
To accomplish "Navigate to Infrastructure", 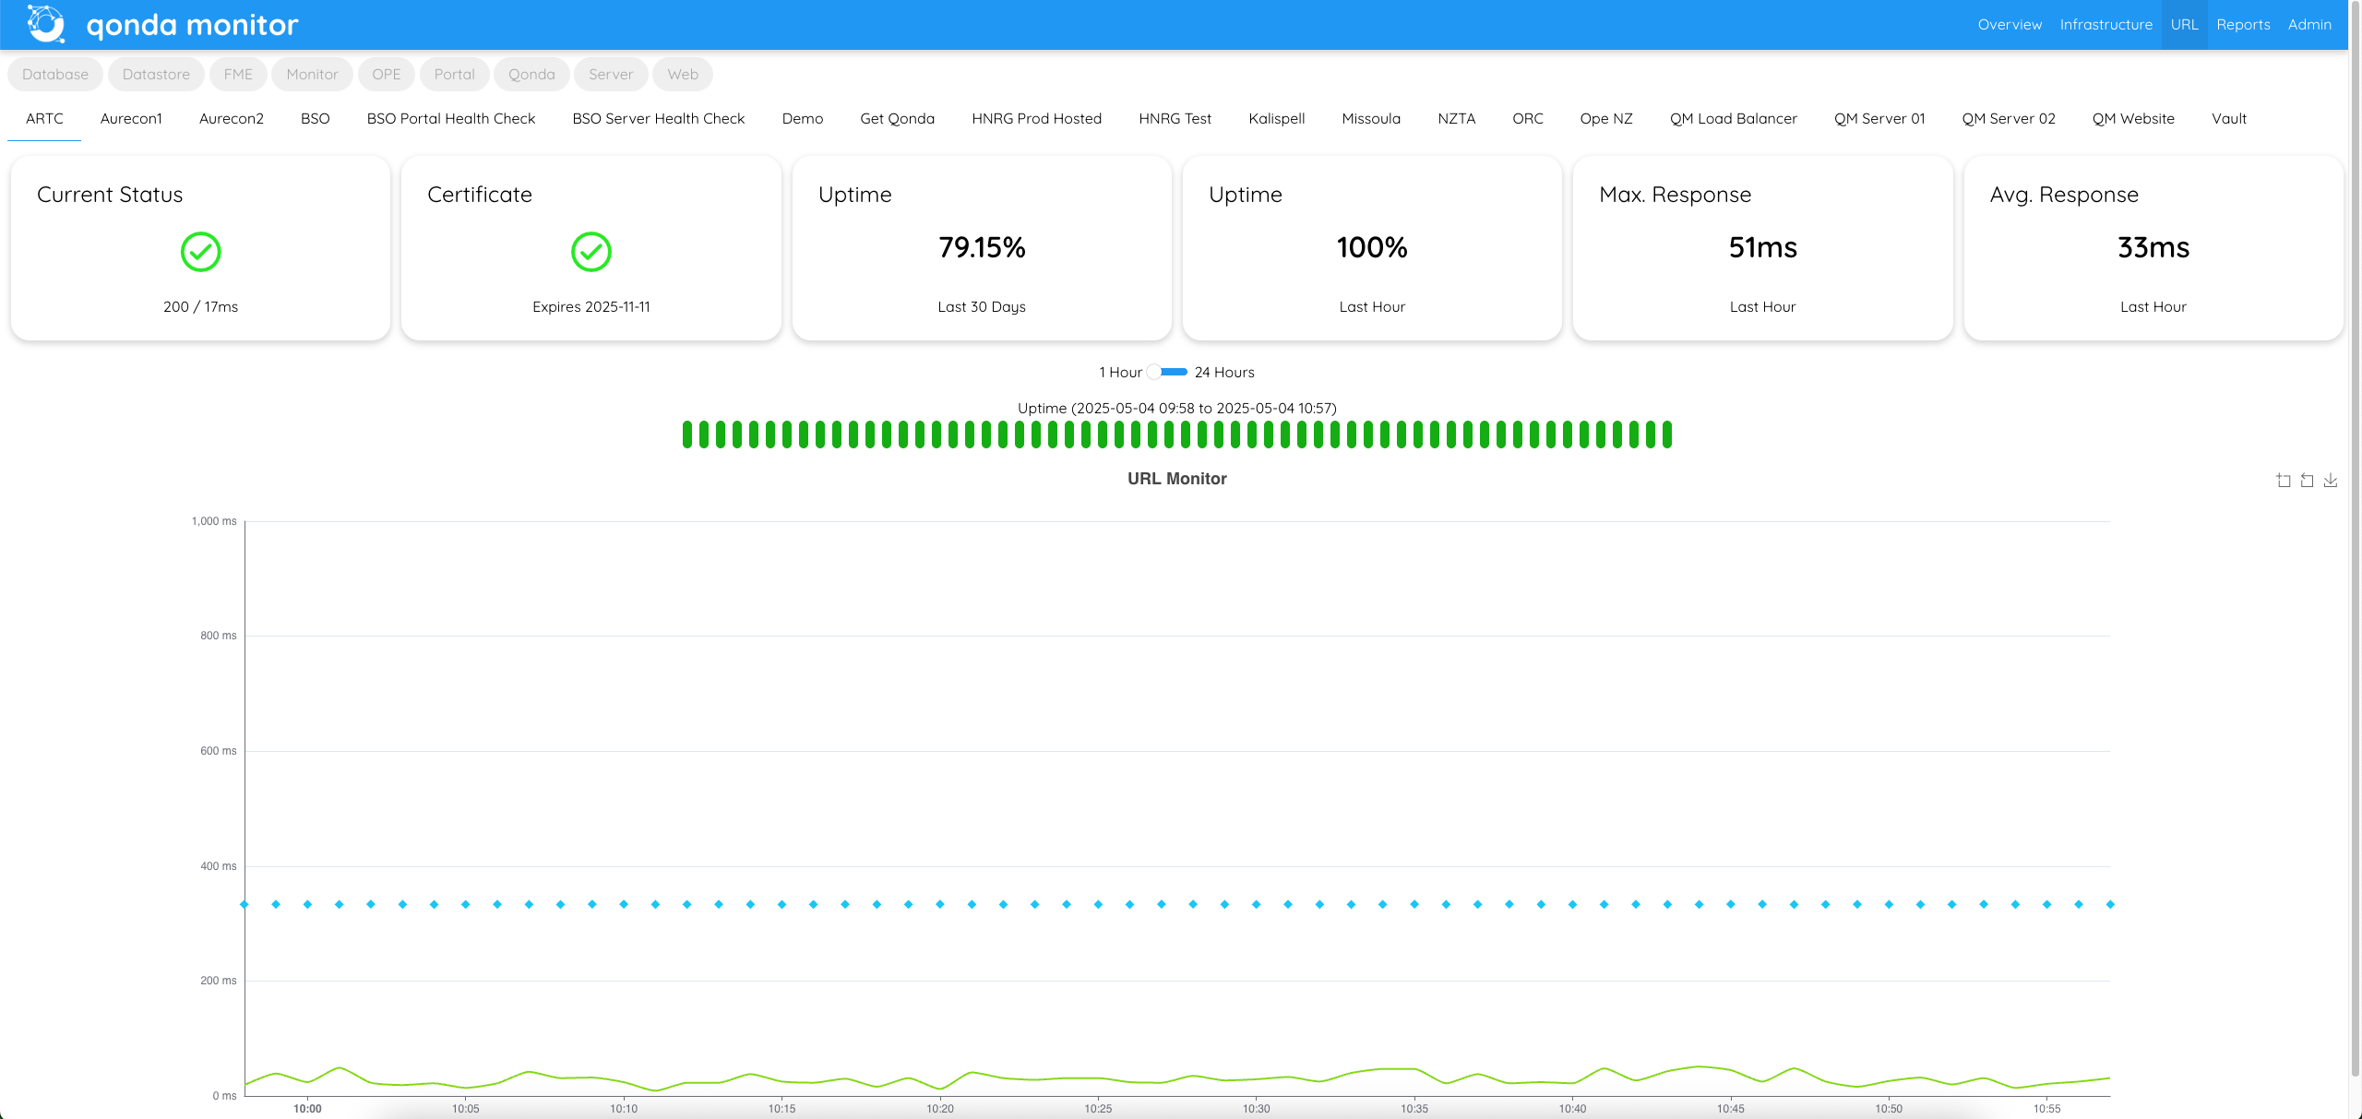I will click(x=2106, y=24).
